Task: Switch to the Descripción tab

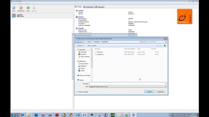Action: (x=100, y=7)
